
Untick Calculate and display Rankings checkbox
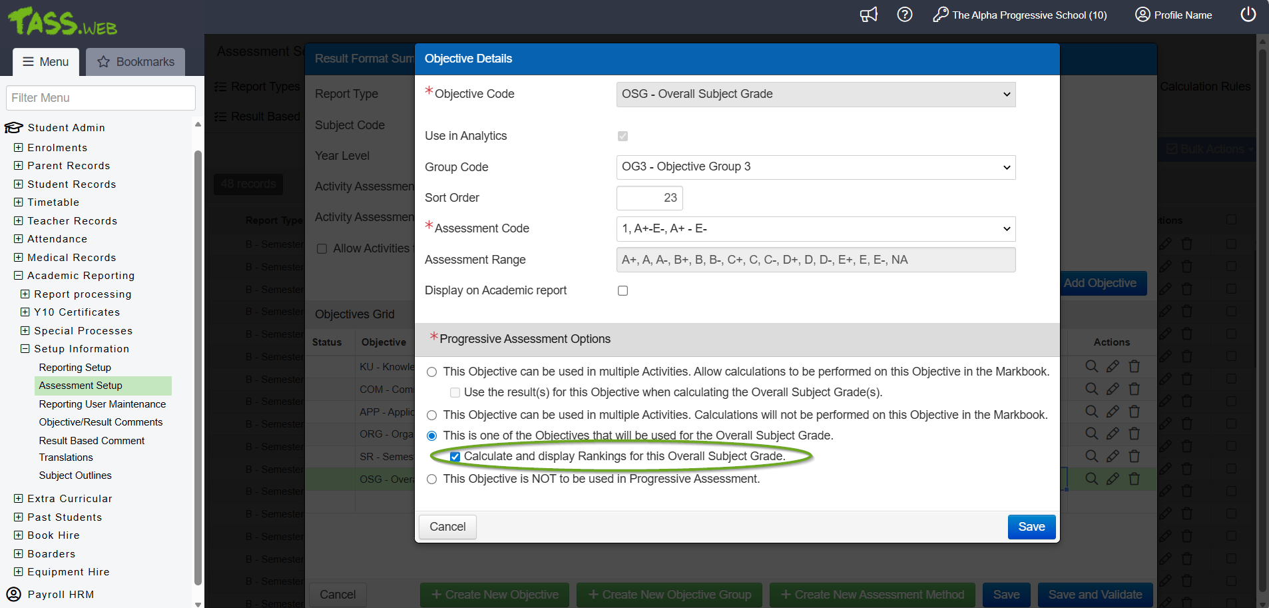[455, 457]
